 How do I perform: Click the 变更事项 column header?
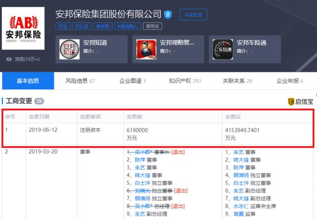click(x=90, y=117)
